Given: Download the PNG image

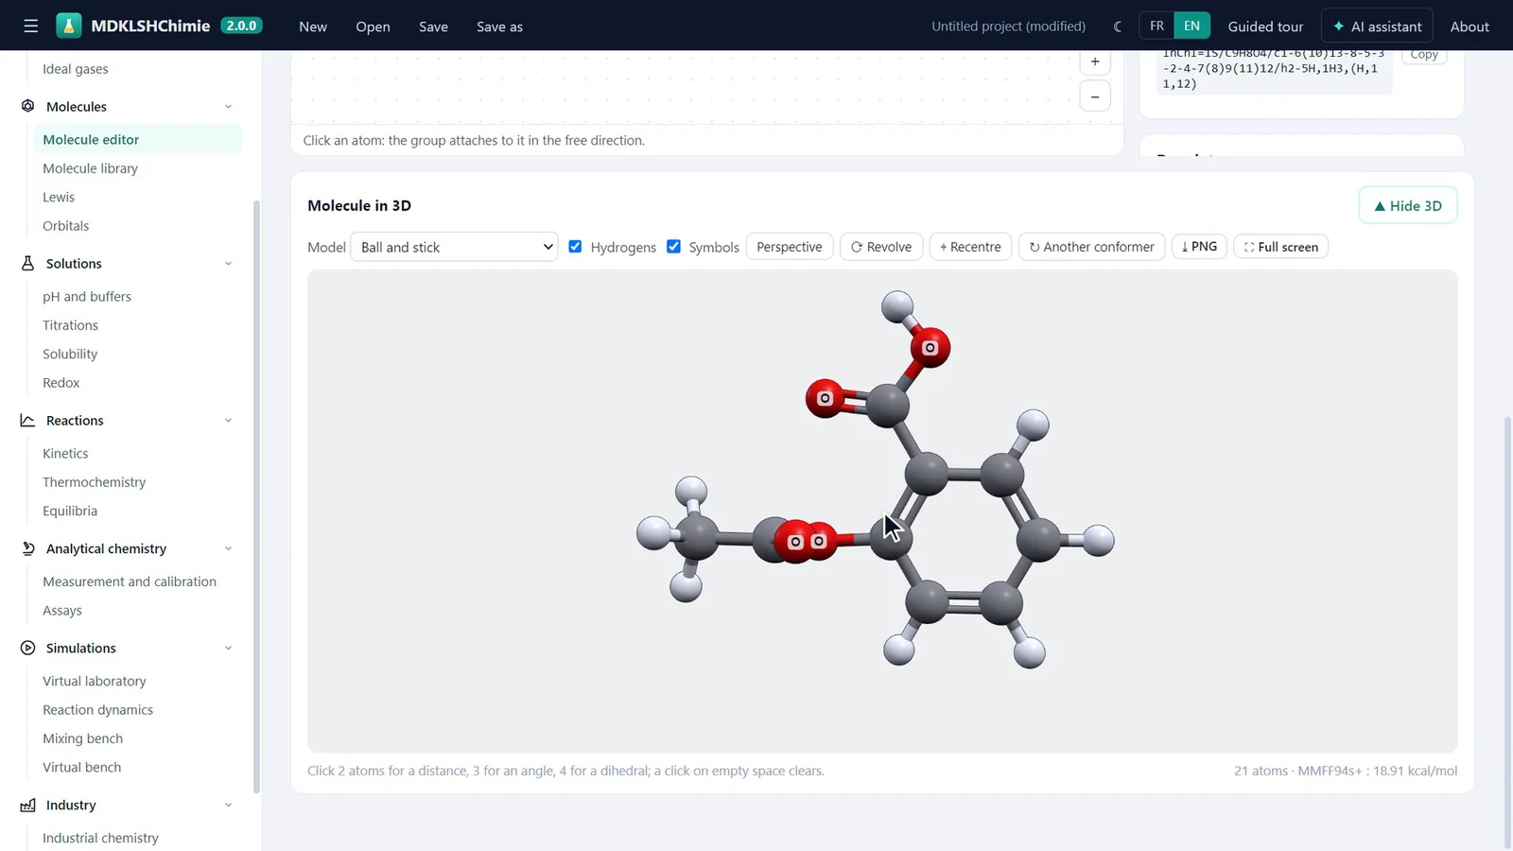Looking at the screenshot, I should (x=1199, y=247).
